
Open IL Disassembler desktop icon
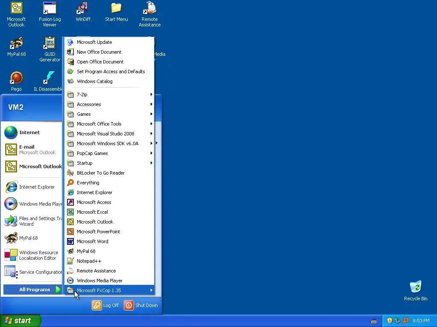pos(48,82)
